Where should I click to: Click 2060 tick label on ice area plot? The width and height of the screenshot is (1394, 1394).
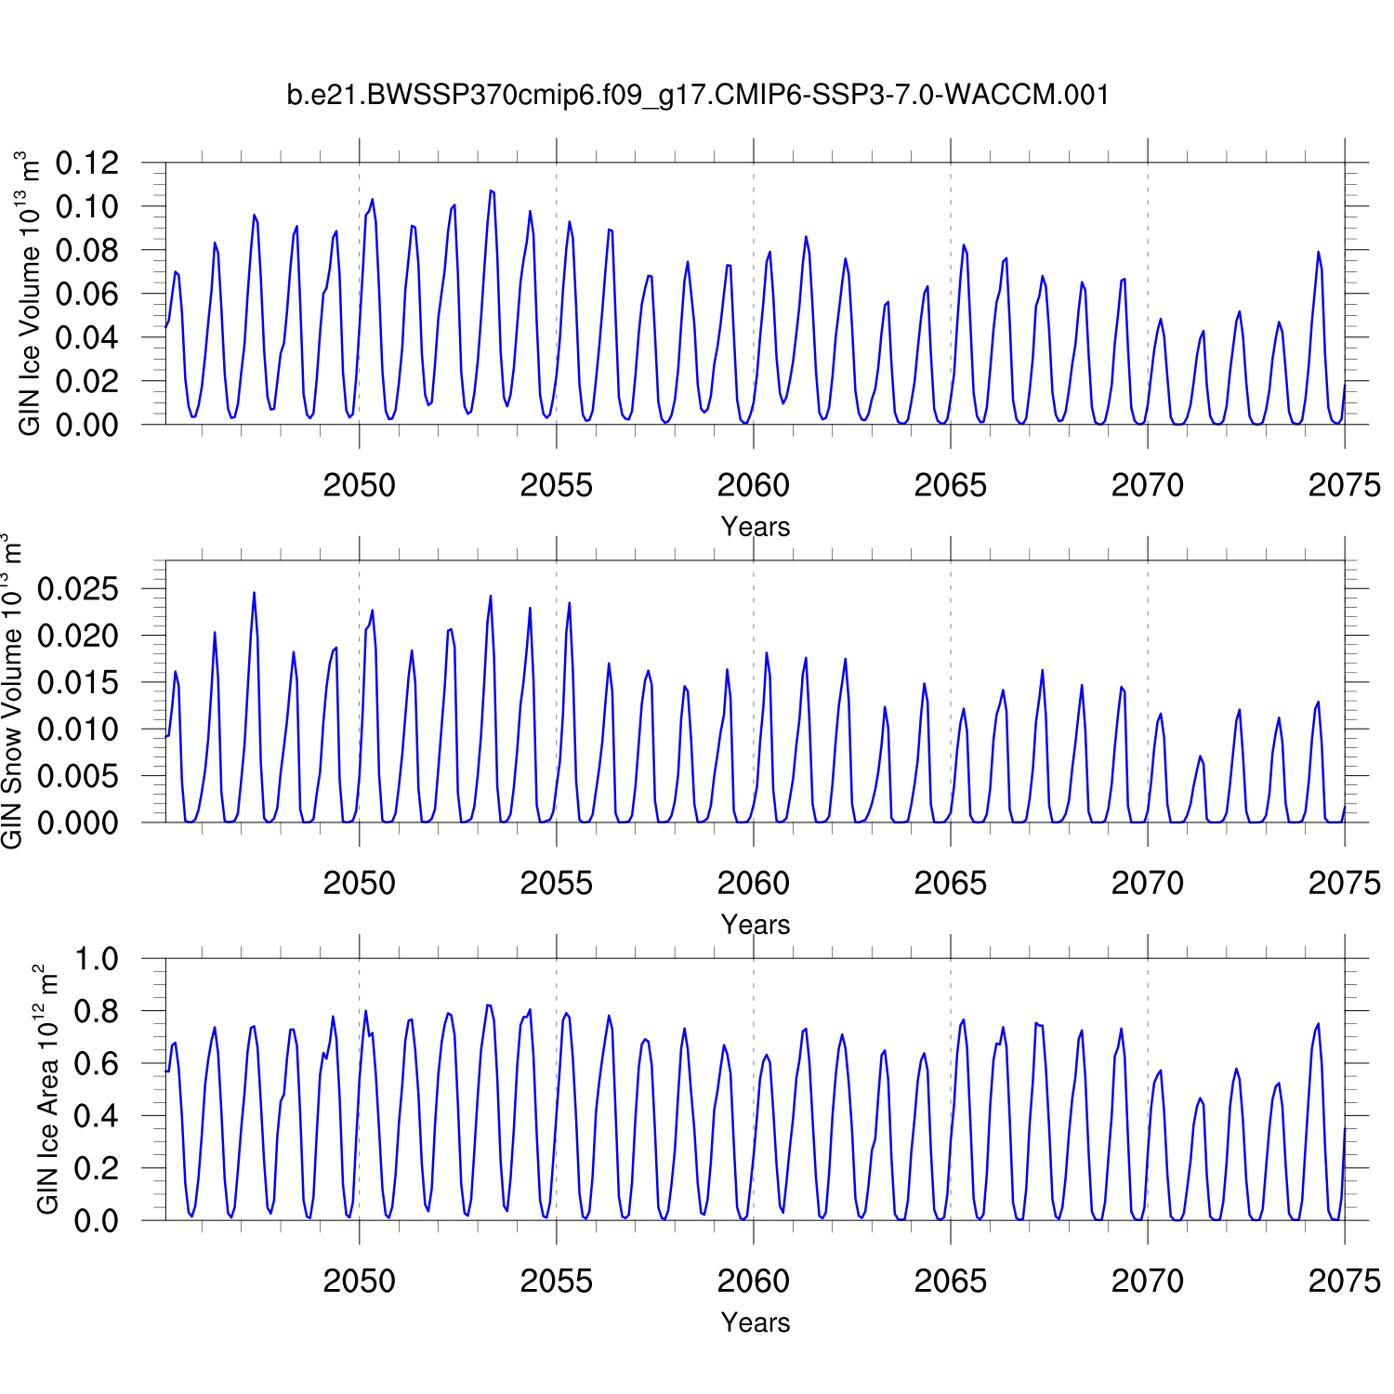753,1281
